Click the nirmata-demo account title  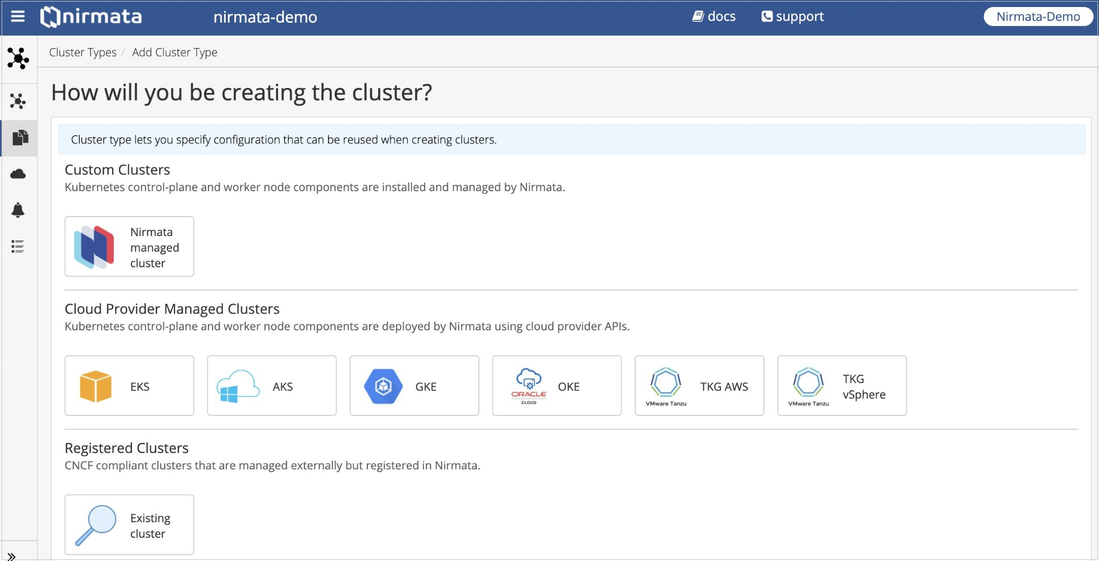(265, 17)
